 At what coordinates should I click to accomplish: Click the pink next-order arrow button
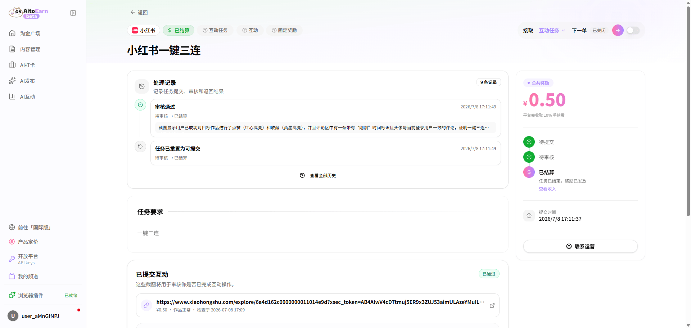point(618,30)
